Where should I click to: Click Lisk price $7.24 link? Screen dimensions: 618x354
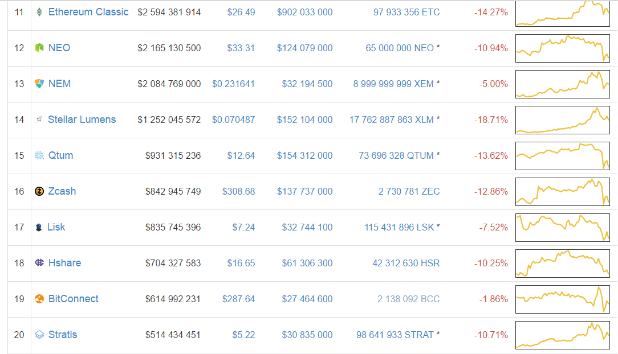click(x=243, y=227)
